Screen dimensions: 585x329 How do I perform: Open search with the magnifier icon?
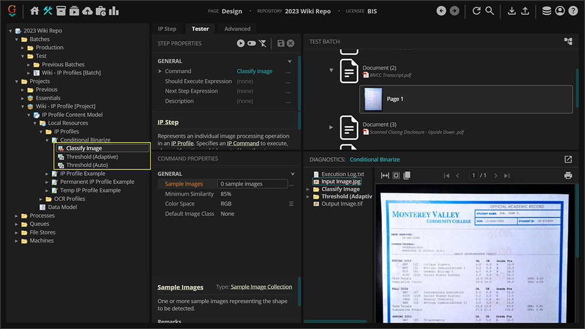point(490,11)
